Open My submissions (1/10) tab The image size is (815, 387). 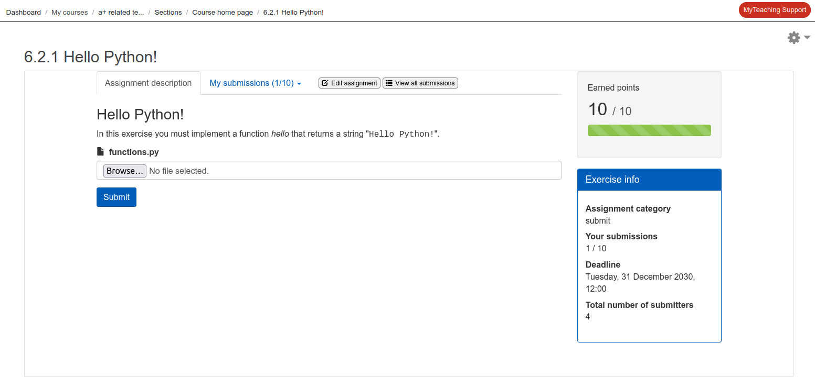(255, 83)
